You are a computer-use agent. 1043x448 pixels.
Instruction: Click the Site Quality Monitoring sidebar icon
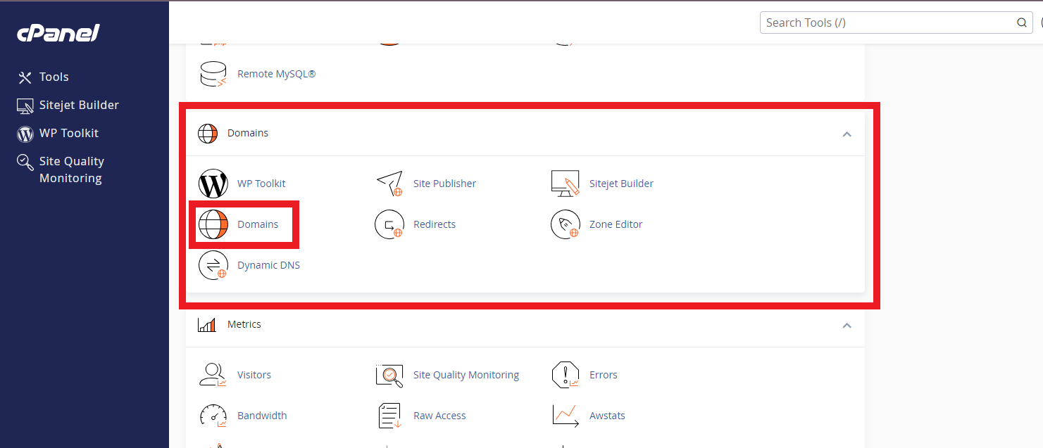point(25,162)
